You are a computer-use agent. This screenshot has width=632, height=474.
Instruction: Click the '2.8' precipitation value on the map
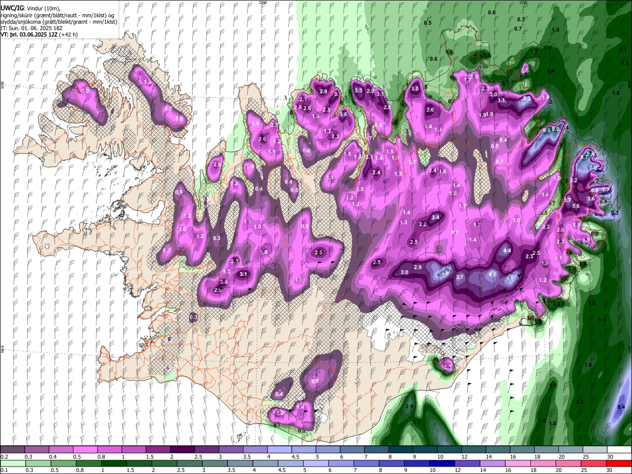tap(387, 107)
